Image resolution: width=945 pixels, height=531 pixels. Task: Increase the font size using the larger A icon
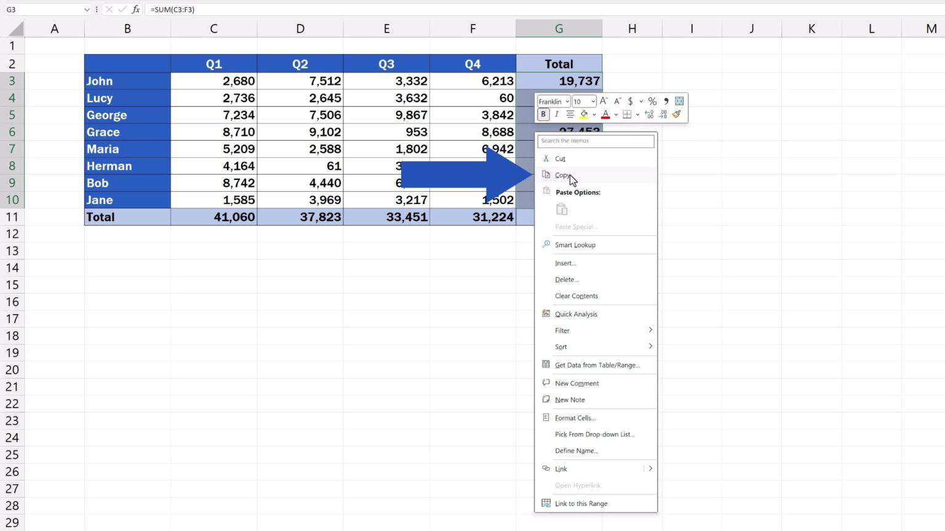coord(604,101)
